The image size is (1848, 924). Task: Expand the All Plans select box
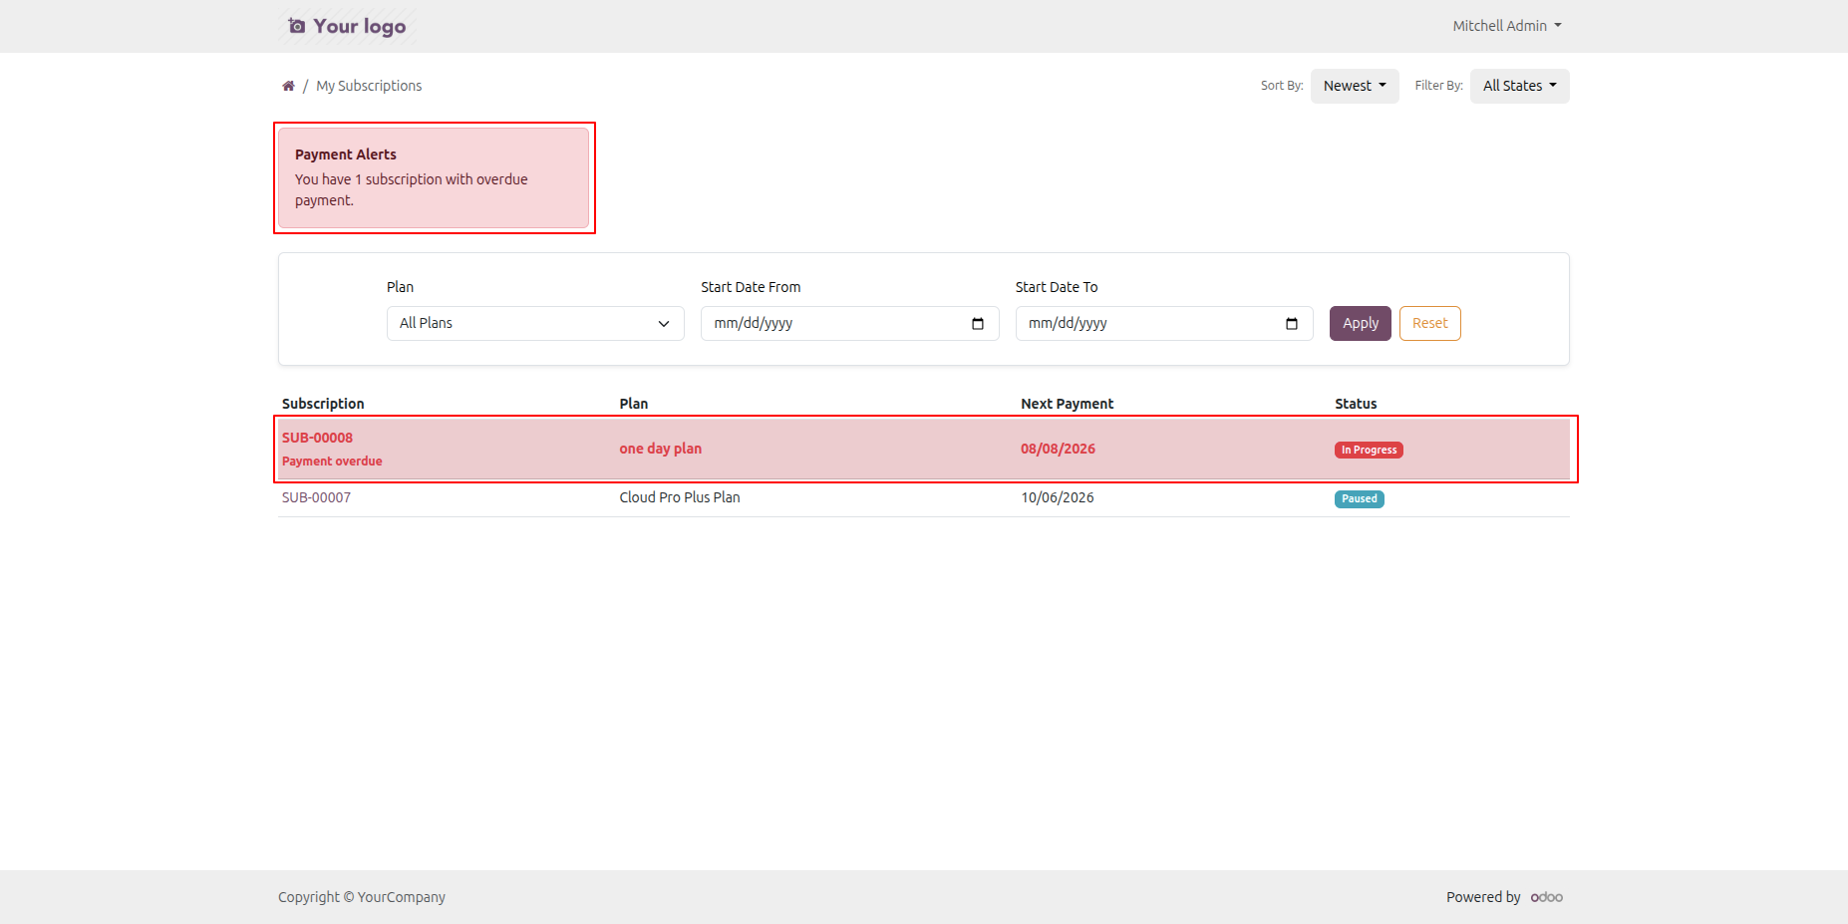click(x=535, y=323)
